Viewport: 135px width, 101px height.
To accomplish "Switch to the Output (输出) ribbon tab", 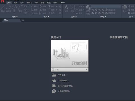I will pyautogui.click(x=49, y=3).
